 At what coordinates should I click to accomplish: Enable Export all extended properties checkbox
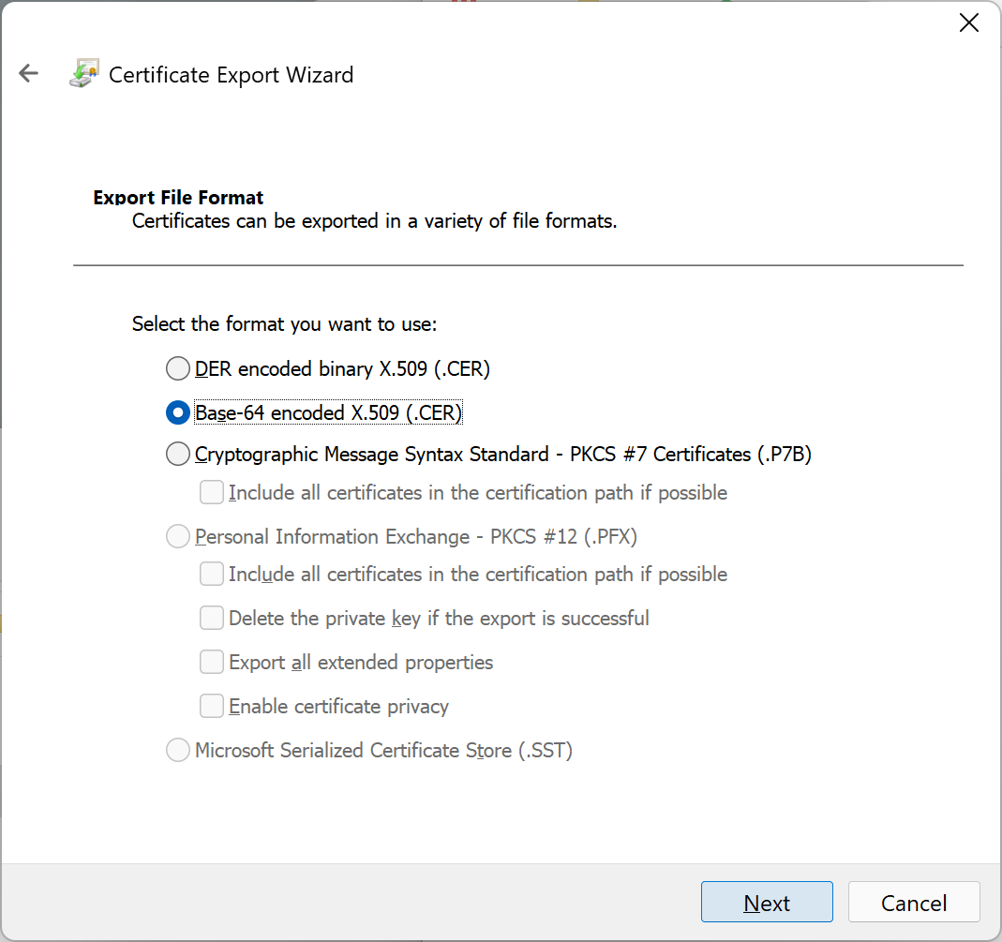(x=212, y=662)
